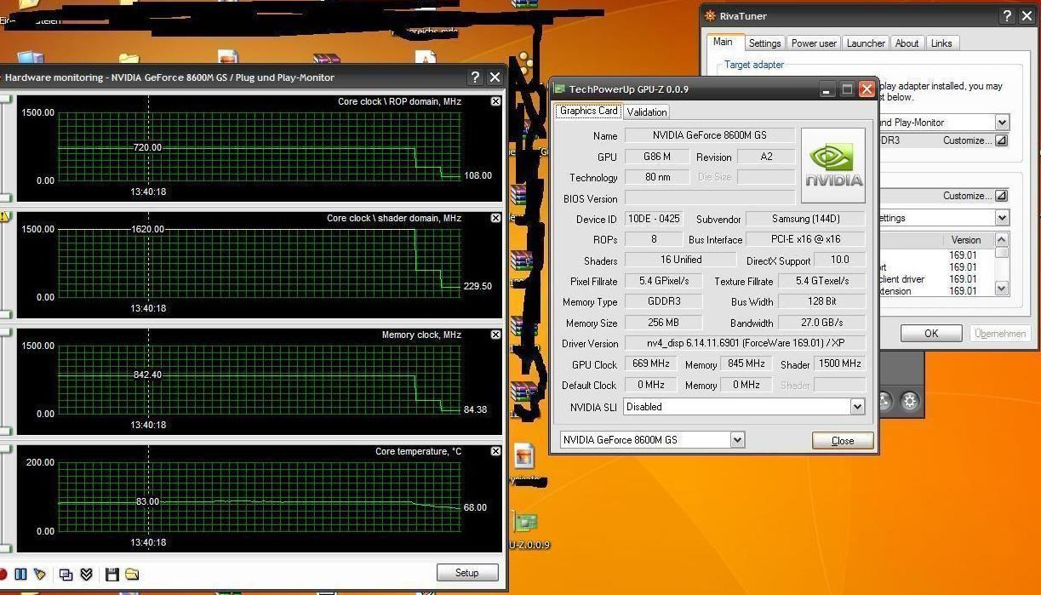This screenshot has width=1041, height=595.
Task: Click the Subvendor field Samsung (144D)
Action: [805, 219]
